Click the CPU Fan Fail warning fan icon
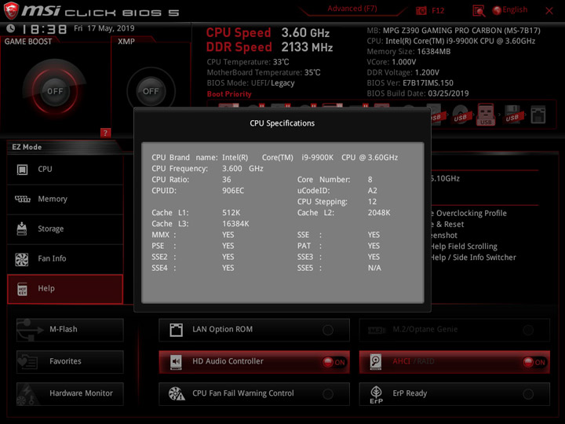Viewport: 565px width, 424px height. 177,393
